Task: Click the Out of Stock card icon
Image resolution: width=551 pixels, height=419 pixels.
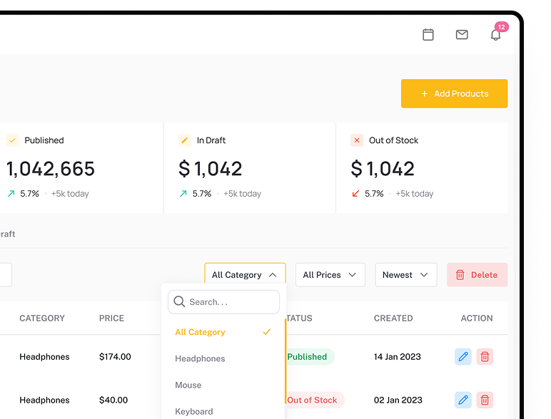Action: click(x=357, y=140)
